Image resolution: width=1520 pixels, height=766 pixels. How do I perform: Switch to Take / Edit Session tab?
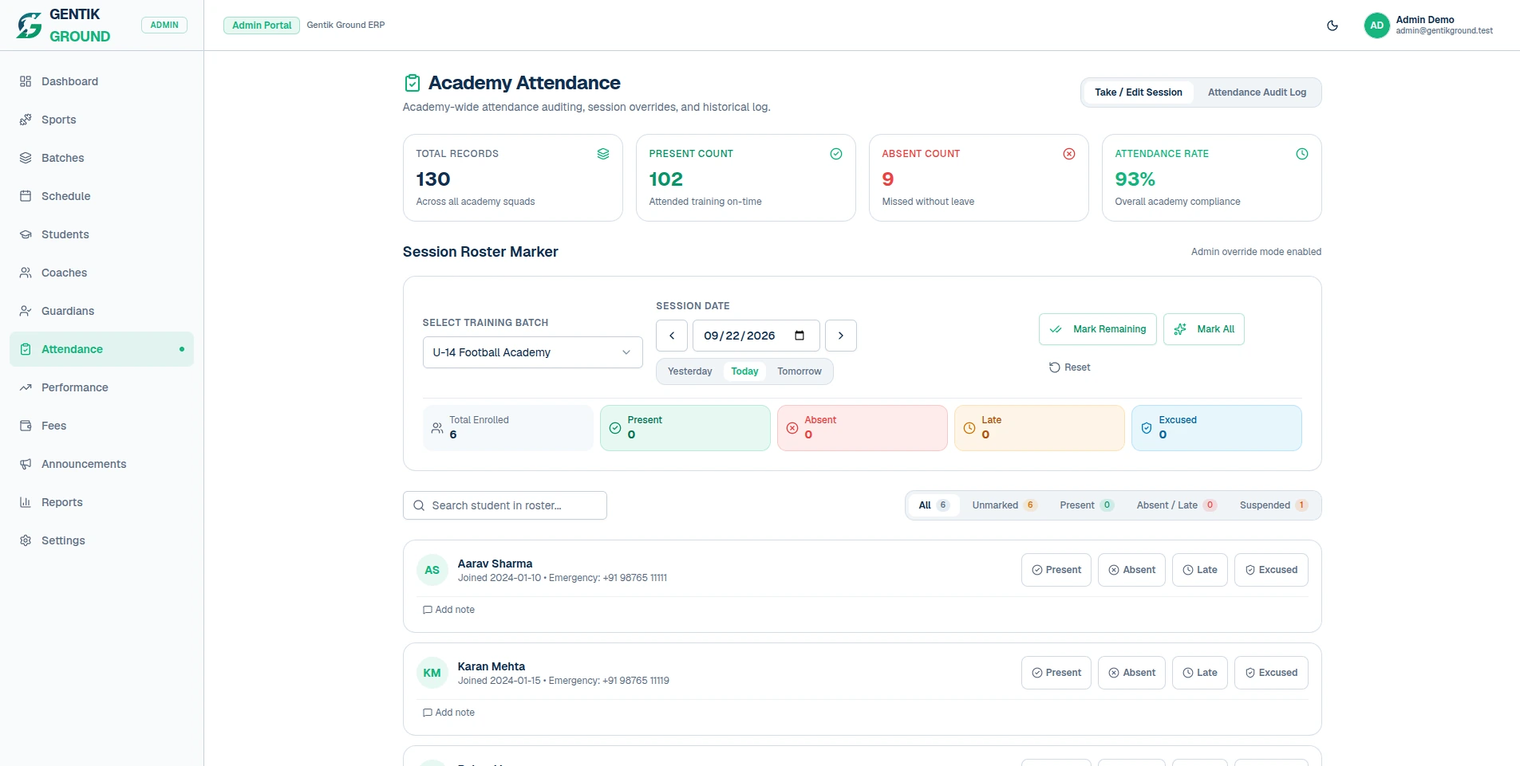click(x=1139, y=92)
